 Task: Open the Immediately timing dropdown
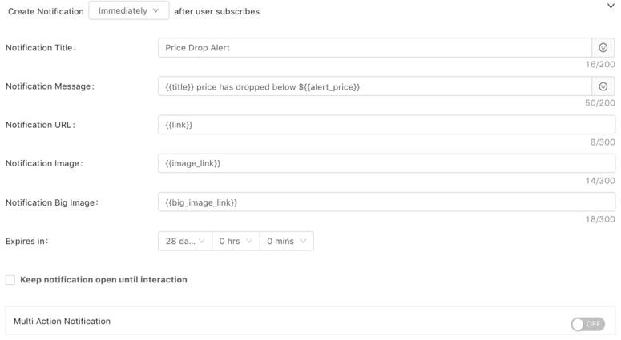(129, 10)
